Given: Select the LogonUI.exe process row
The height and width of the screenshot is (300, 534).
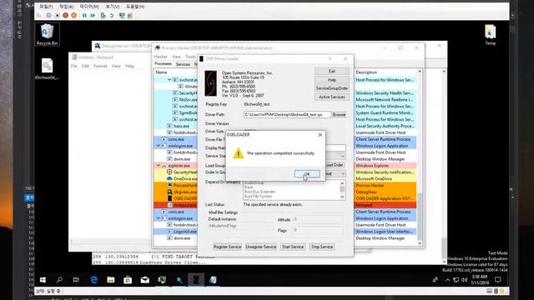Looking at the screenshot, I should (176, 232).
